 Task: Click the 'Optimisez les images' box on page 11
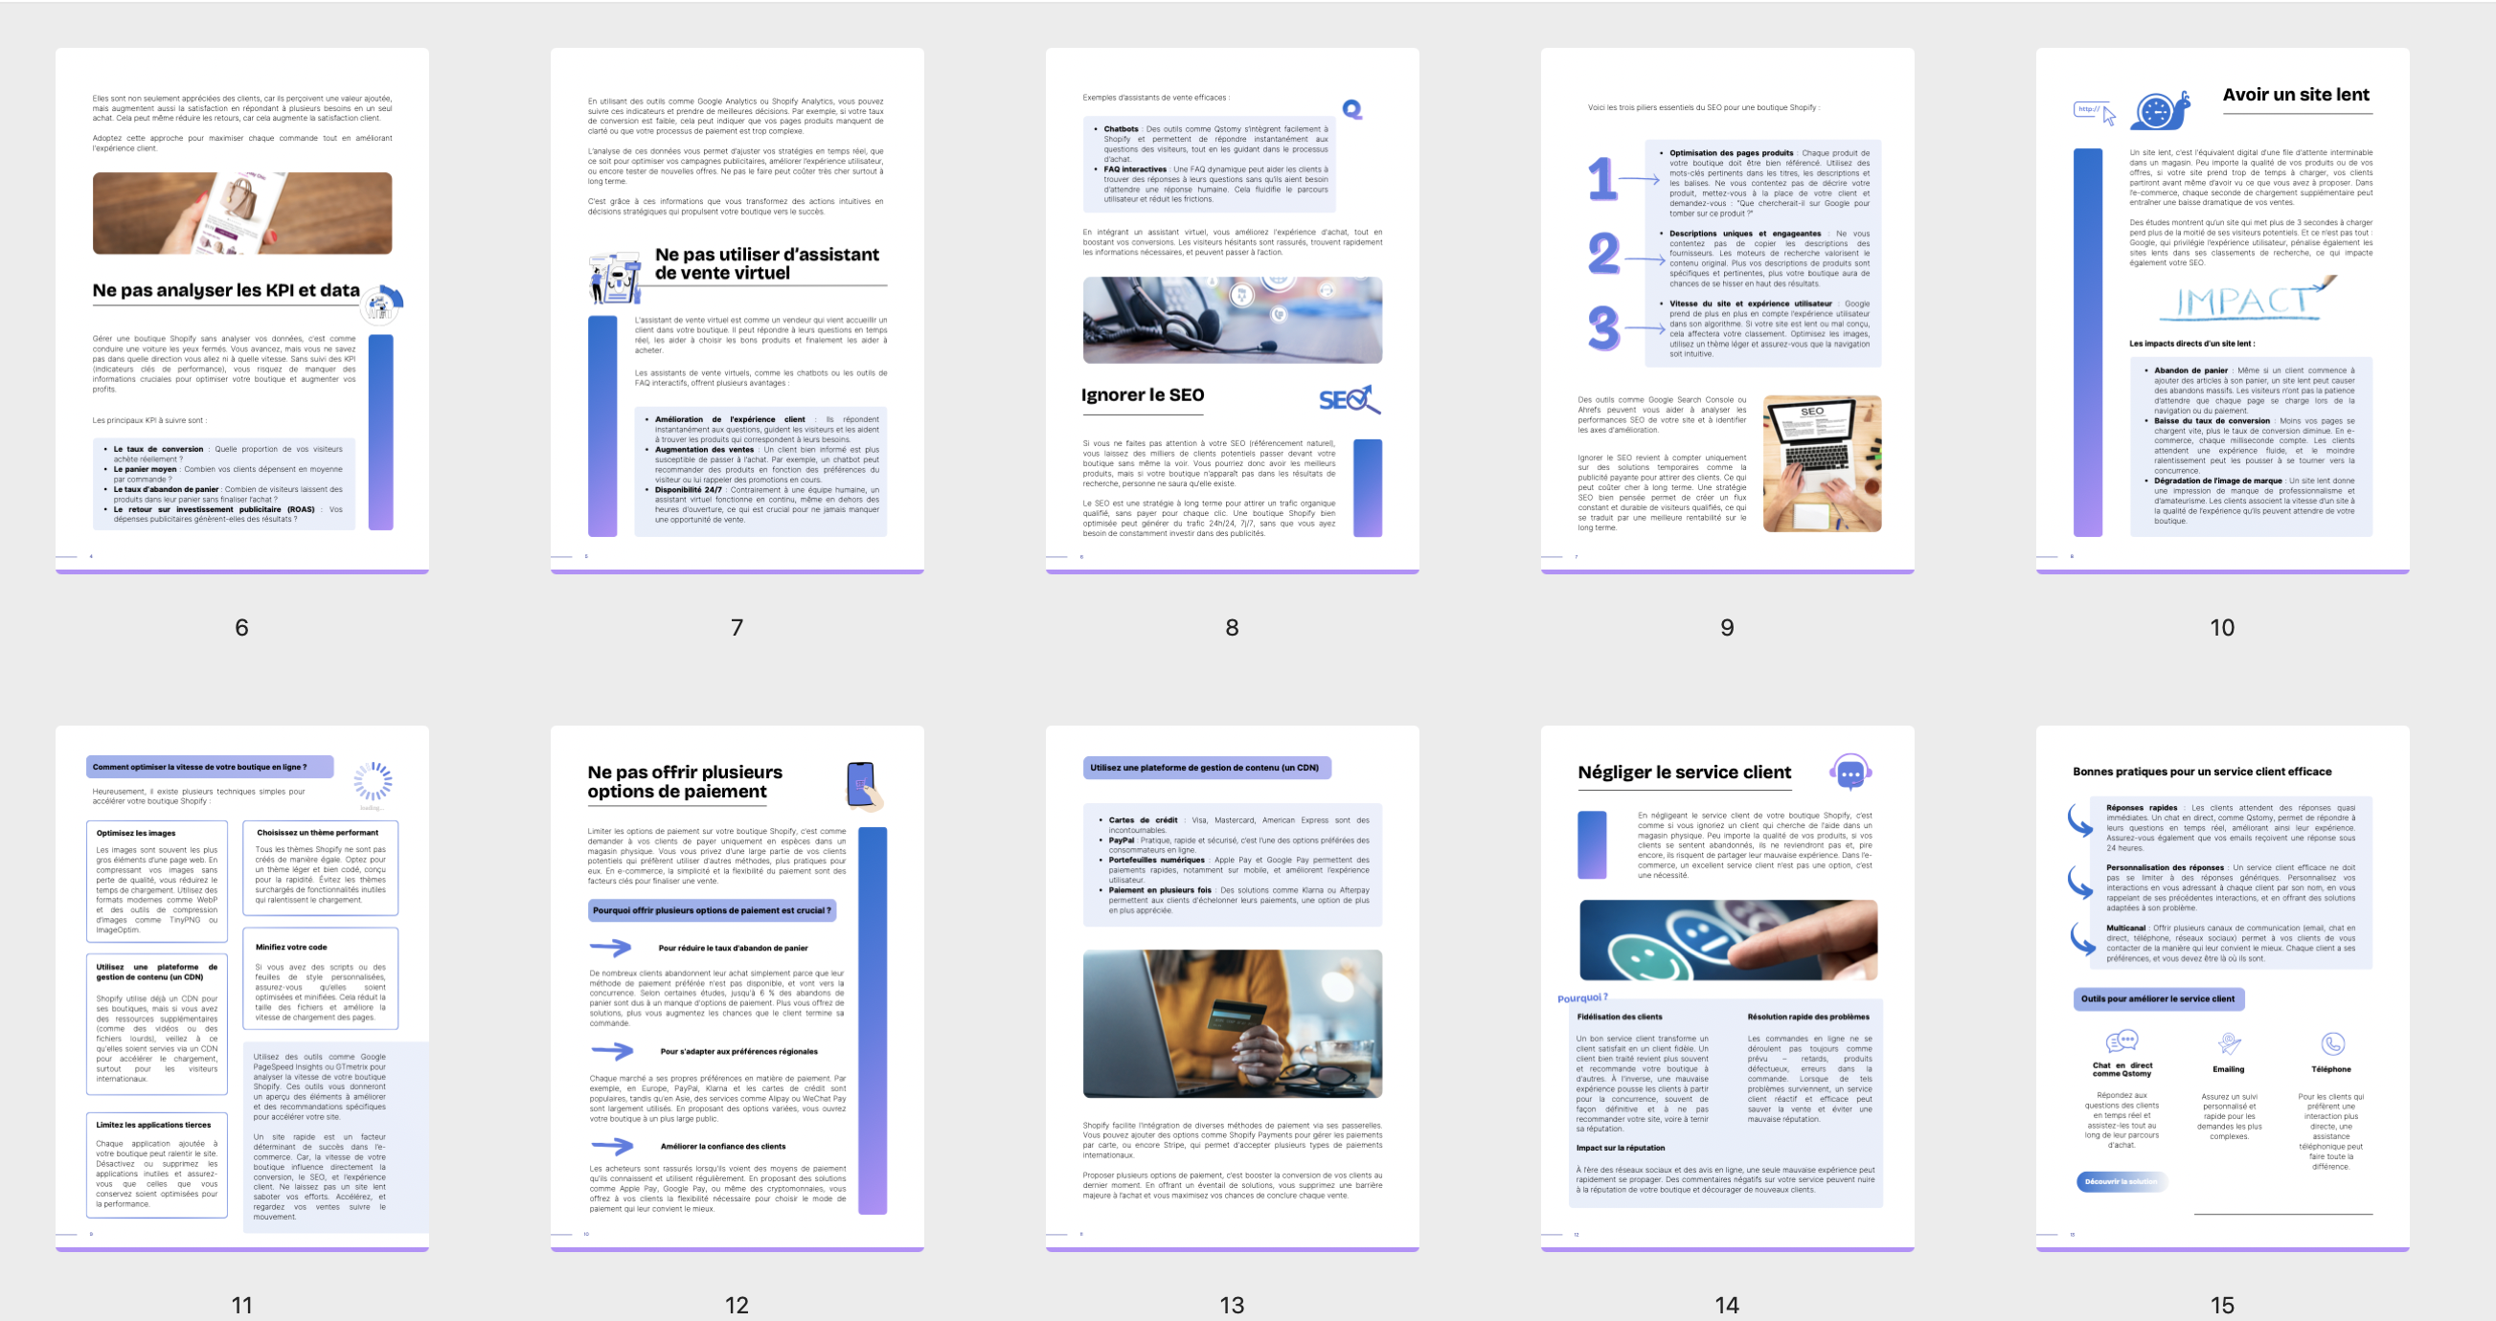click(x=157, y=882)
